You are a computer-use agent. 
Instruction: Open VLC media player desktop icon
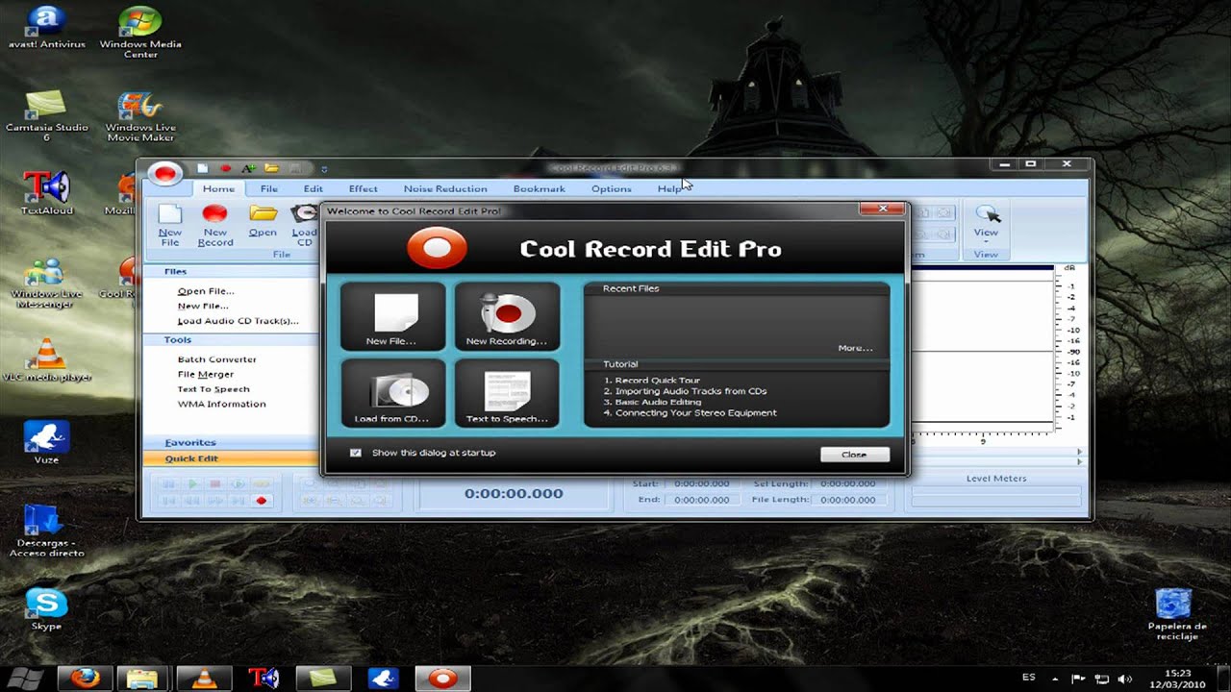click(x=46, y=360)
